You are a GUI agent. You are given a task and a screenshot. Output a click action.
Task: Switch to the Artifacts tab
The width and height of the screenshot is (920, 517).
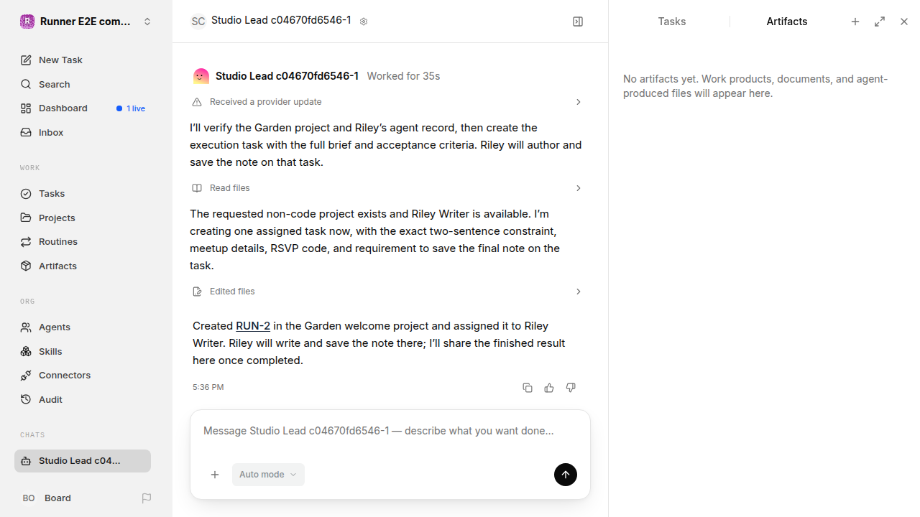click(x=787, y=22)
